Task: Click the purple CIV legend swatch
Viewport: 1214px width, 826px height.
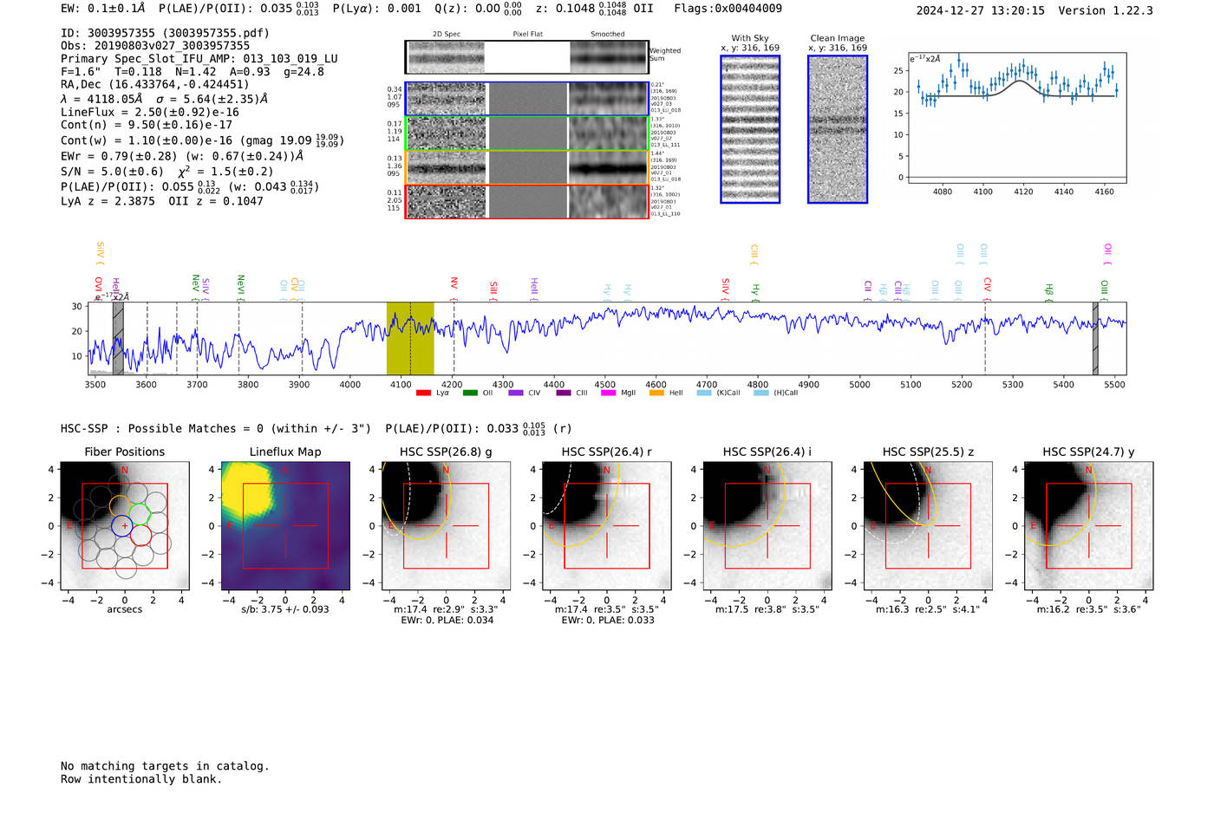Action: tap(516, 393)
